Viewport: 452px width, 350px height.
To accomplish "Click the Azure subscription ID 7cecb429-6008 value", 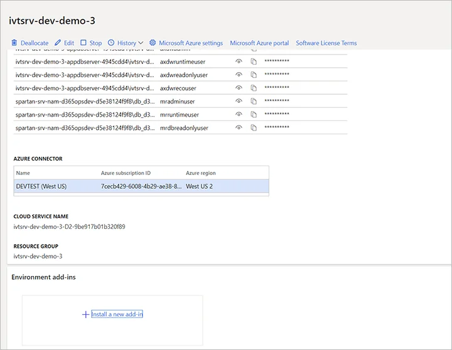I will (141, 186).
